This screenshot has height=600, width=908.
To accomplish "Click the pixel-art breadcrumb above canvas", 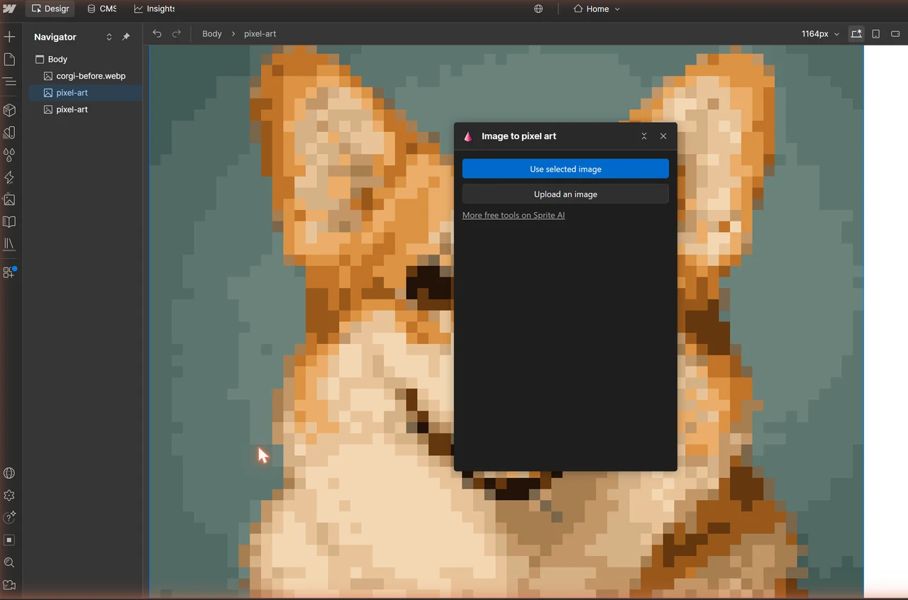I will click(260, 33).
